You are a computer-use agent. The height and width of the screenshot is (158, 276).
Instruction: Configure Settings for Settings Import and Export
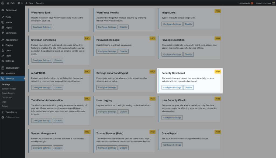click(x=107, y=87)
